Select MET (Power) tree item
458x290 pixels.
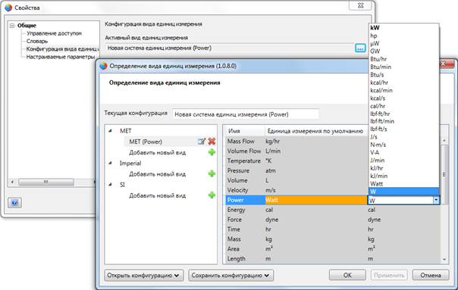pyautogui.click(x=146, y=142)
